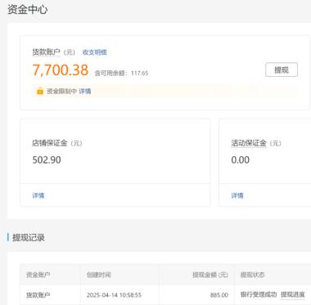Select the 2025-04-14 10:58:55 timestamp cell
The height and width of the screenshot is (305, 311).
click(114, 295)
